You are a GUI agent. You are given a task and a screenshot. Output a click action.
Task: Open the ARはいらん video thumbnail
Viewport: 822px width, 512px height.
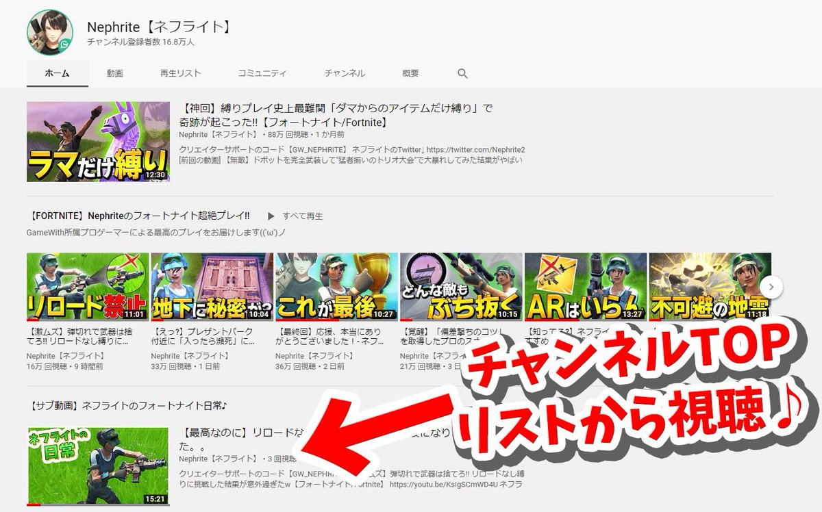pyautogui.click(x=586, y=287)
